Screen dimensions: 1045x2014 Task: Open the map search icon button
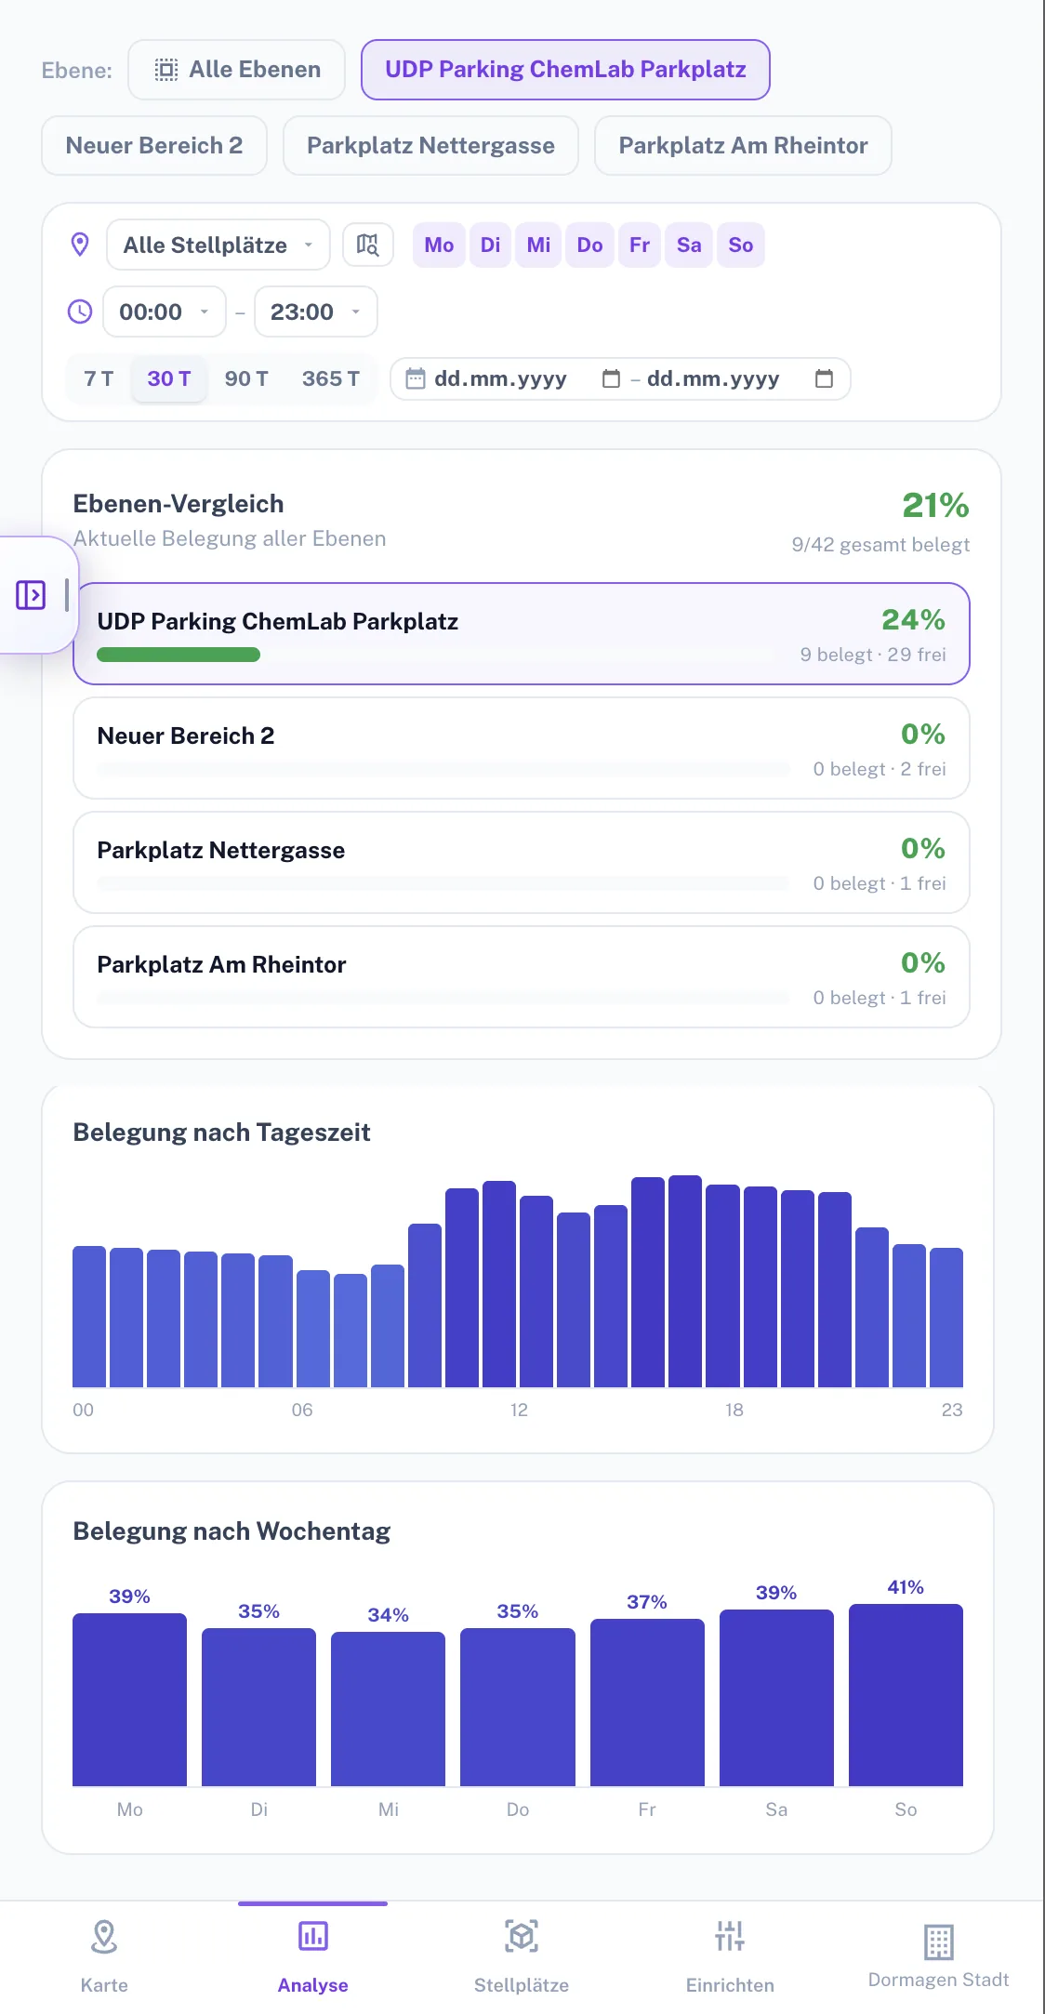tap(368, 245)
